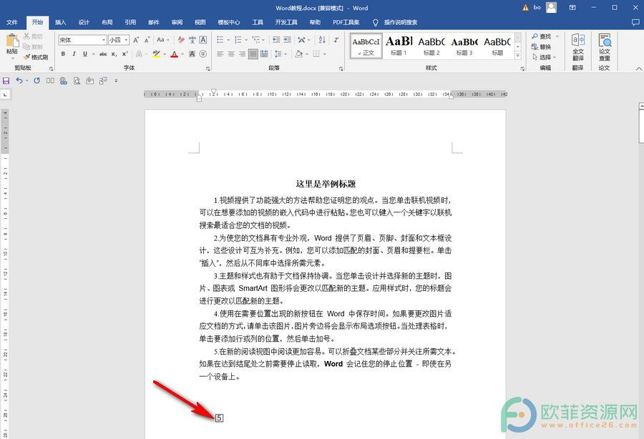Viewport: 644px width, 439px height.
Task: Switch to the 设计 (Design) tab
Action: [x=84, y=22]
